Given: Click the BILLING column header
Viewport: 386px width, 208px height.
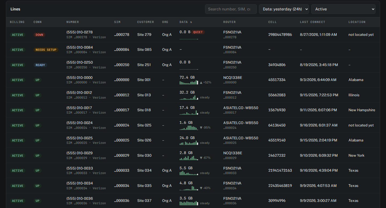Looking at the screenshot, I should pyautogui.click(x=17, y=22).
